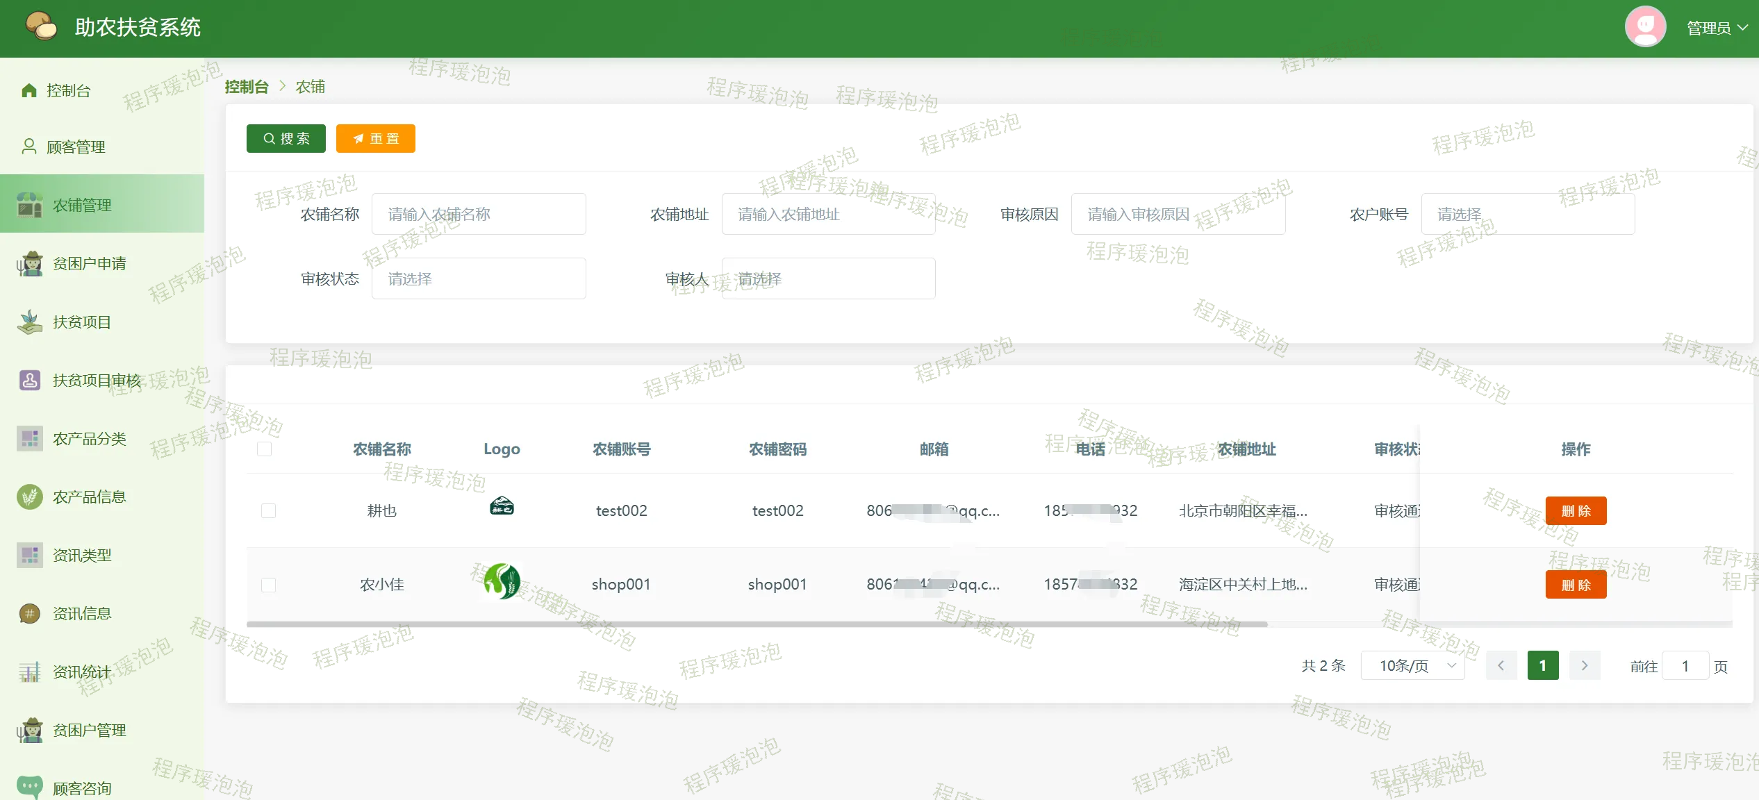The width and height of the screenshot is (1759, 800).
Task: Click the farmer icon for 贫困户申请
Action: pos(29,264)
